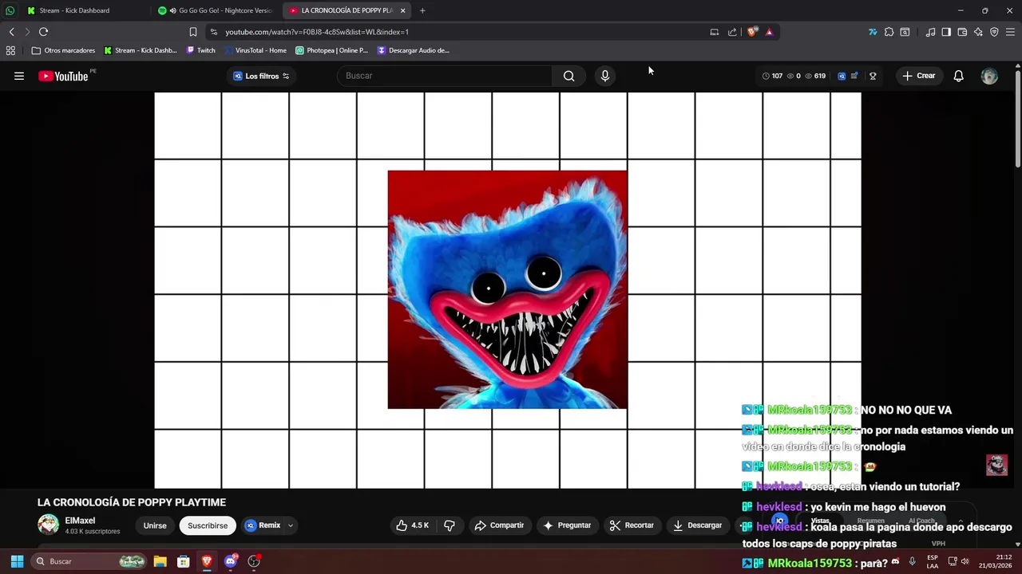
Task: Open the tab search toolbar icon
Action: coord(905,32)
